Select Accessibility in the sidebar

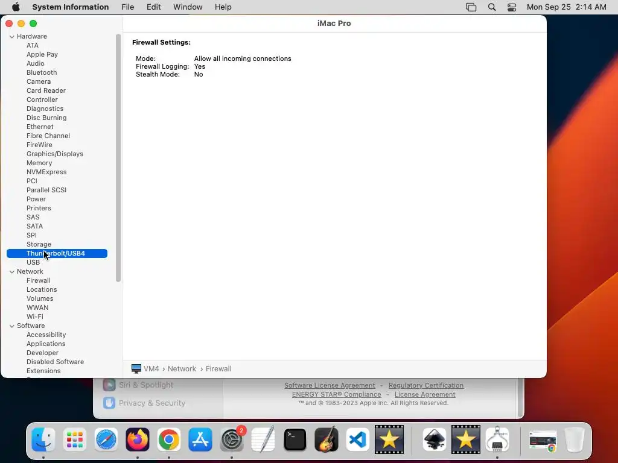46,335
